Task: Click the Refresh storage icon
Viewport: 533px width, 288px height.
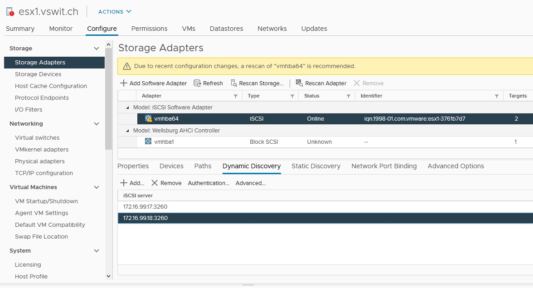Action: (x=197, y=83)
